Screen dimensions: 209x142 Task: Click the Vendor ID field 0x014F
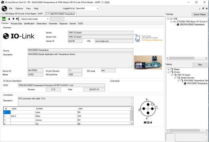click(x=75, y=41)
